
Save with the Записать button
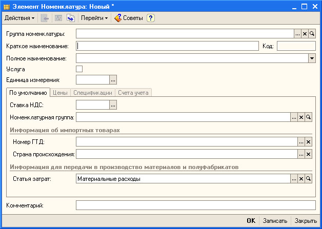[x=275, y=221]
